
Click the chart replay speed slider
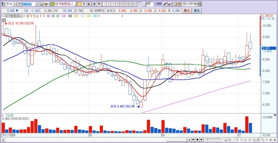click(x=213, y=140)
